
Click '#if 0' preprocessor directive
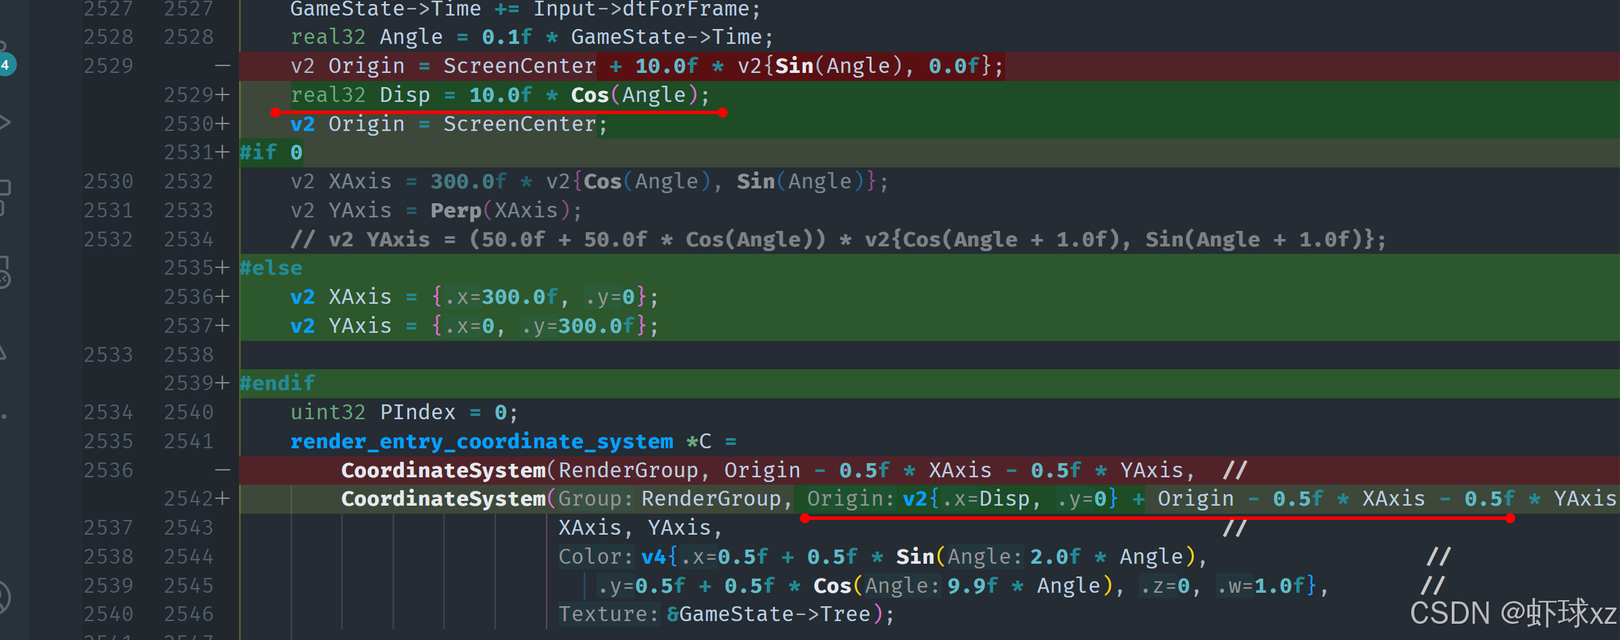point(271,153)
